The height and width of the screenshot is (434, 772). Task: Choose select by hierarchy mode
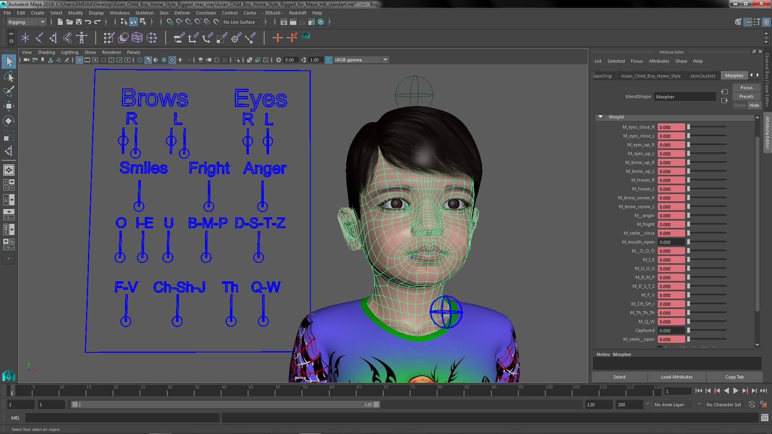coord(124,22)
